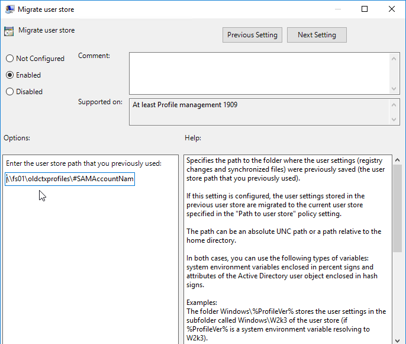Click the Help panel scroll down arrow
The width and height of the screenshot is (406, 344).
[397, 340]
